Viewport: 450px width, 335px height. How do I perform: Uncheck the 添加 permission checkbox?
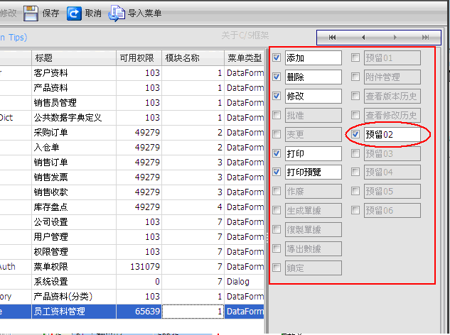click(x=277, y=57)
